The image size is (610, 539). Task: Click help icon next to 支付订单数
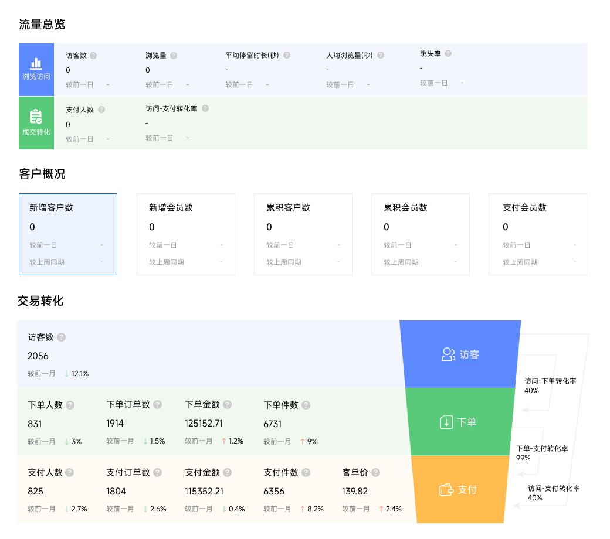point(157,473)
